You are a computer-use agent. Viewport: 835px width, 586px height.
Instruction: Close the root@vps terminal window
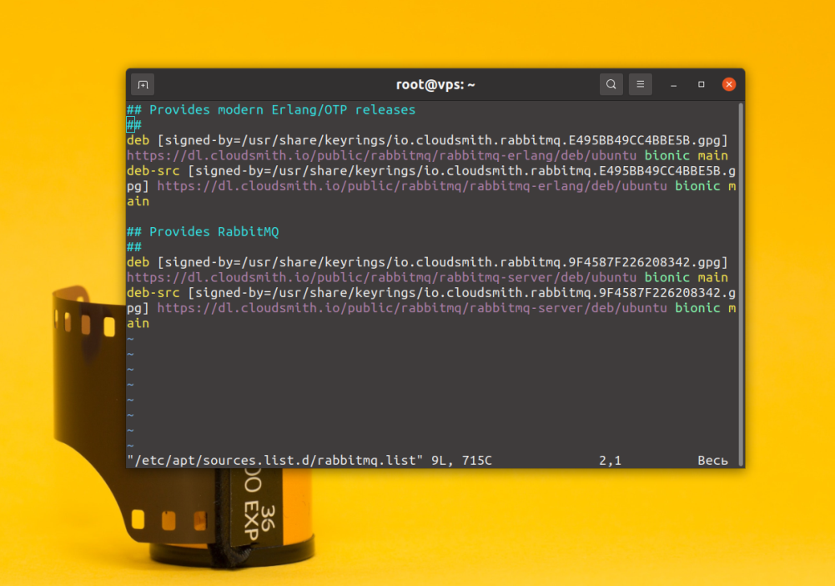click(728, 84)
